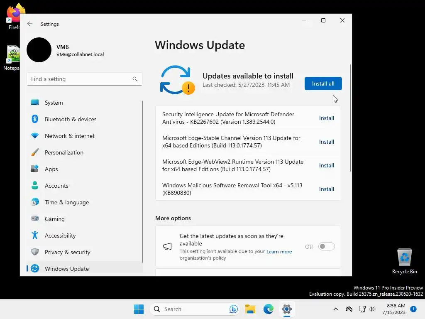Click the Personalization paintbrush icon
Screen dimensions: 425x319
click(x=35, y=152)
